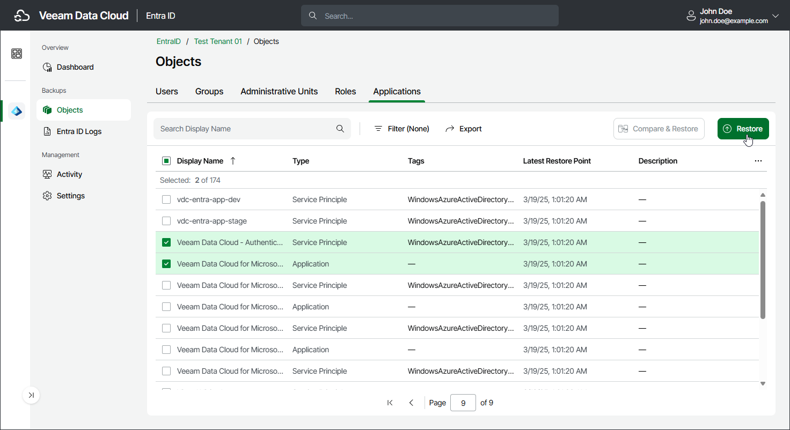Image resolution: width=790 pixels, height=430 pixels.
Task: Check the vdc-entra-app-stage row checkbox
Action: point(166,221)
